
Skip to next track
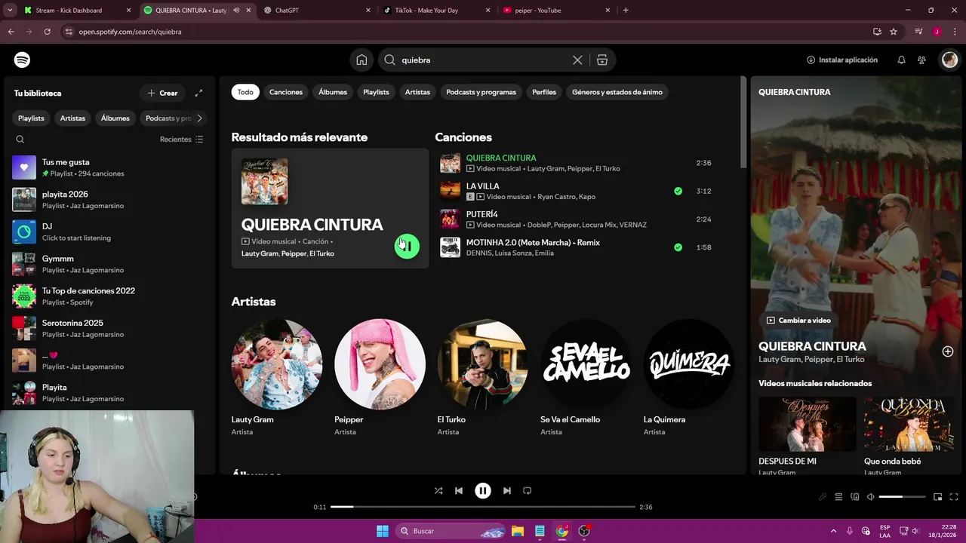click(507, 490)
